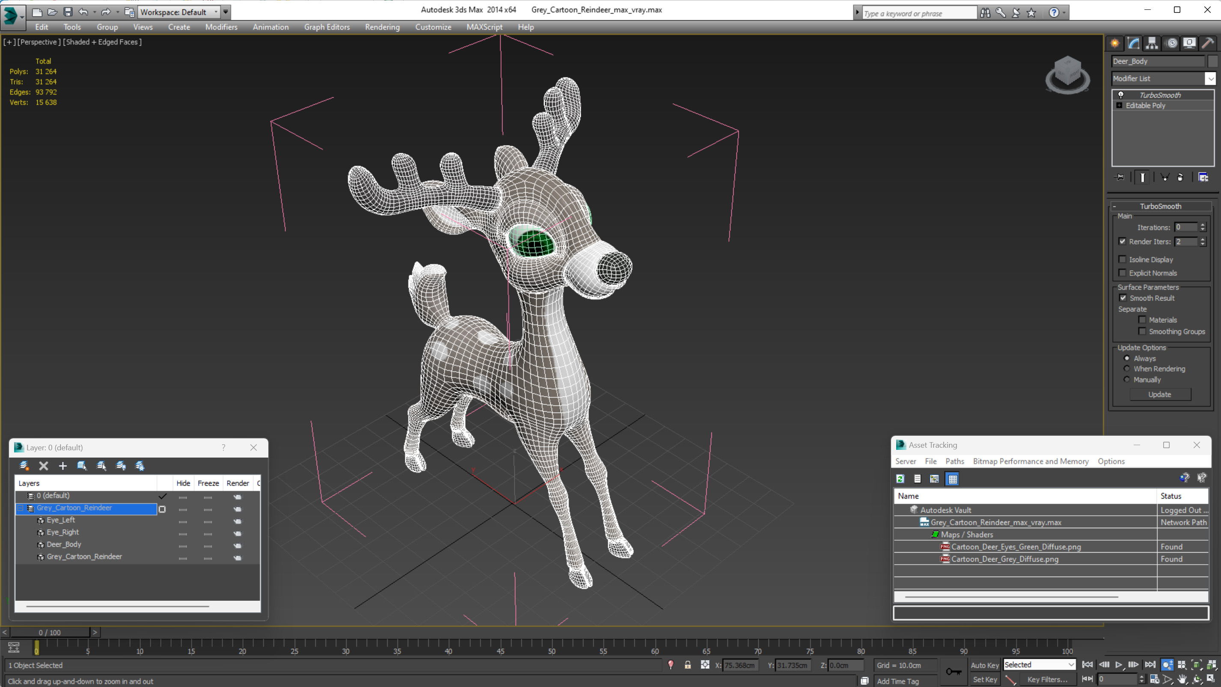Switch Asset Tracking to table view icon
This screenshot has width=1221, height=687.
click(952, 479)
